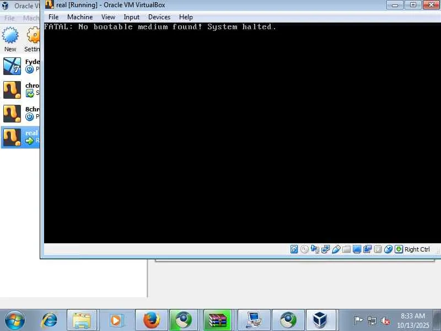Click the USB devices status icon

[x=336, y=249]
